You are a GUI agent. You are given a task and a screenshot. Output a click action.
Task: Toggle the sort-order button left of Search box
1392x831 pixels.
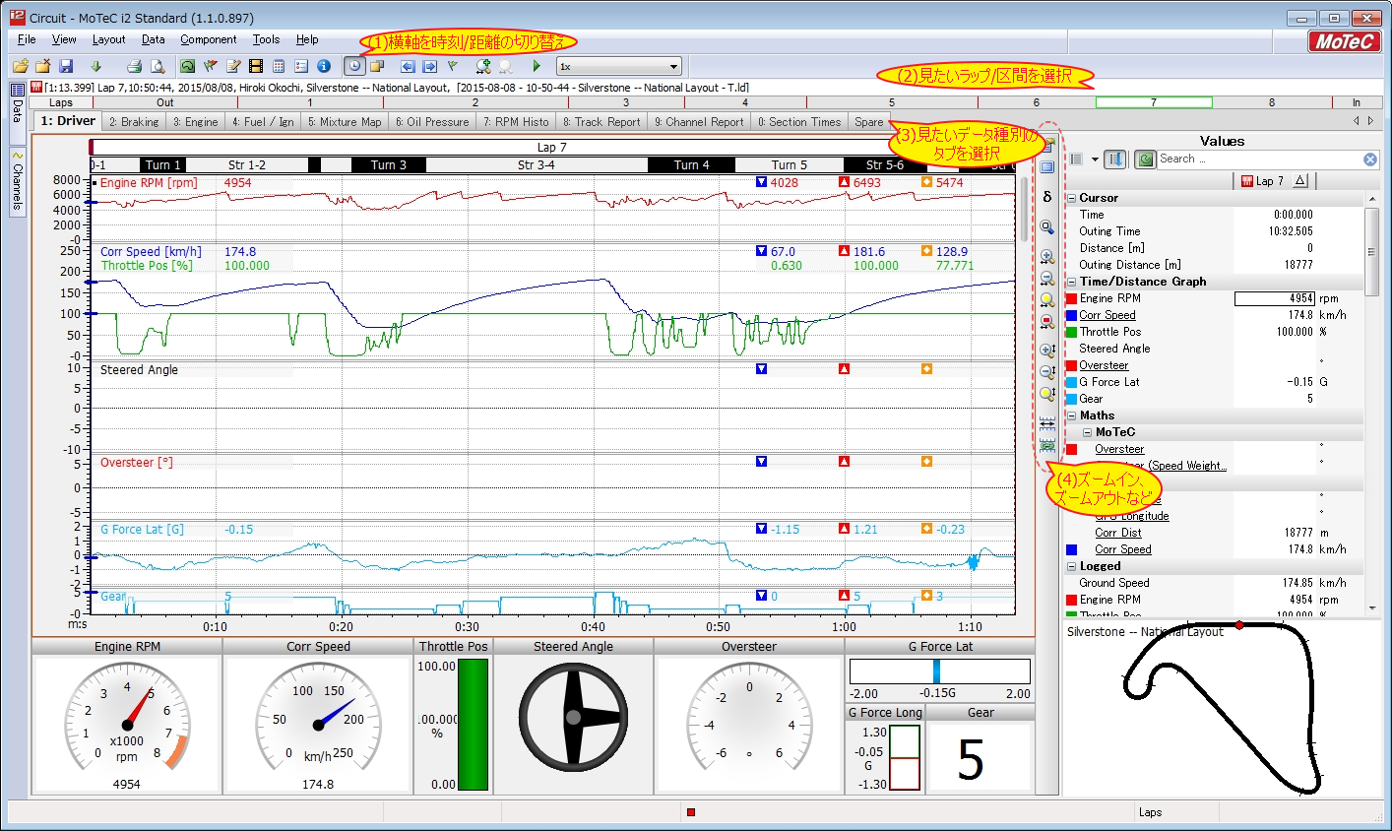(x=1114, y=159)
